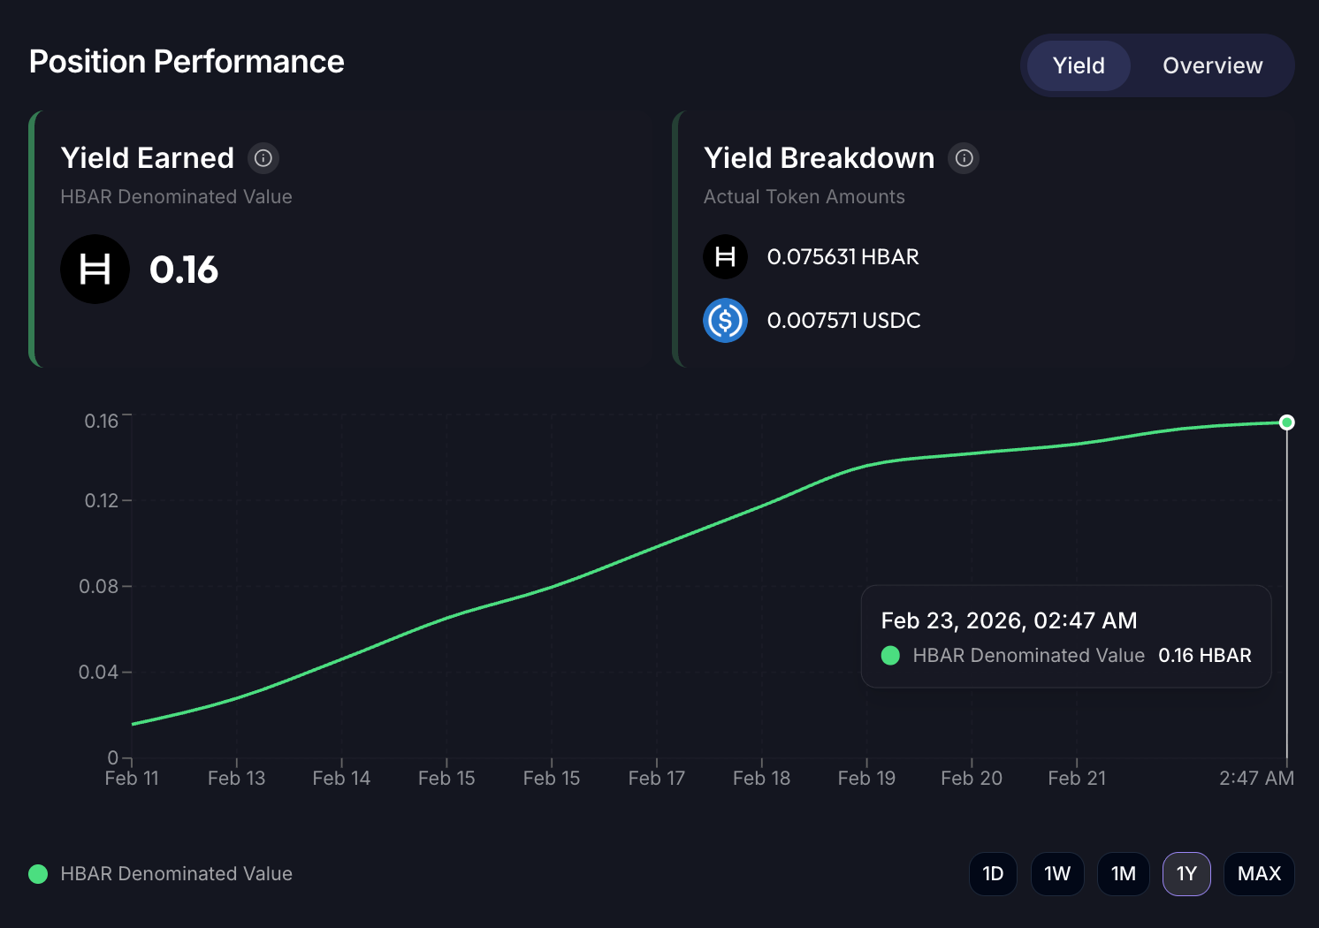Select the MAX time range
The height and width of the screenshot is (928, 1319).
(1259, 874)
